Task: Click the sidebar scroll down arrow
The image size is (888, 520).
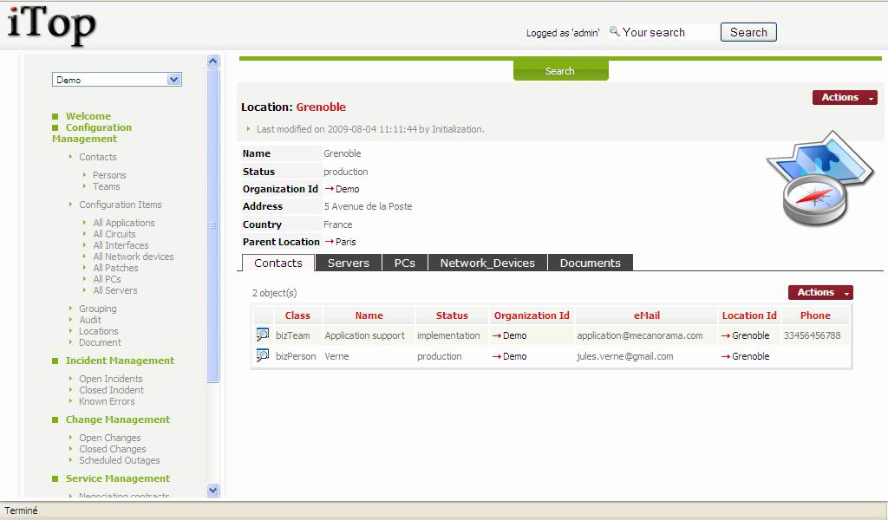Action: pos(213,491)
